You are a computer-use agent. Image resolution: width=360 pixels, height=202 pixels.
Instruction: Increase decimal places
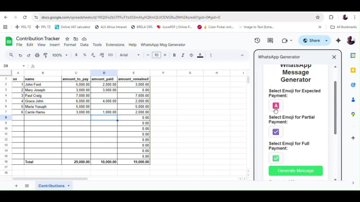click(x=102, y=55)
